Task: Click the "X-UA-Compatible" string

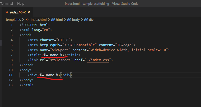Action: pos(80,45)
